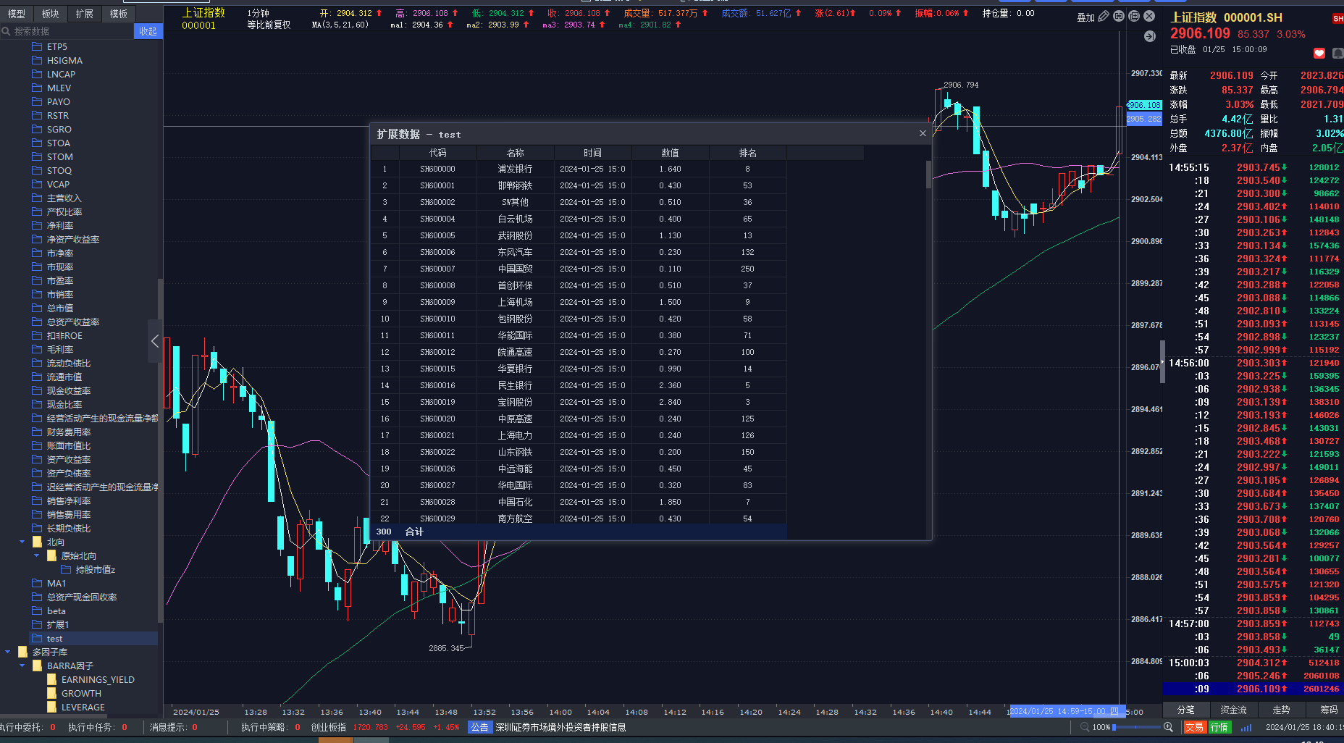Collapse the 北向 tree folder
1344x743 pixels.
22,542
